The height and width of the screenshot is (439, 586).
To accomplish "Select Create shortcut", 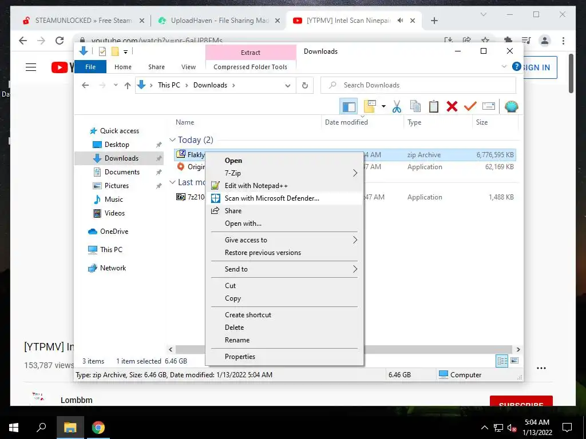I will (284, 315).
